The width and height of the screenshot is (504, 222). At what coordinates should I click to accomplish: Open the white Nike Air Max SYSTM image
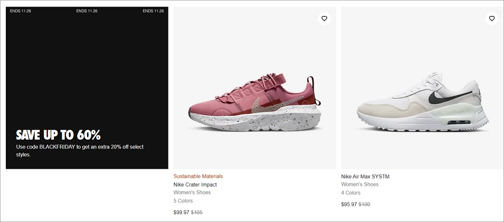(x=422, y=88)
